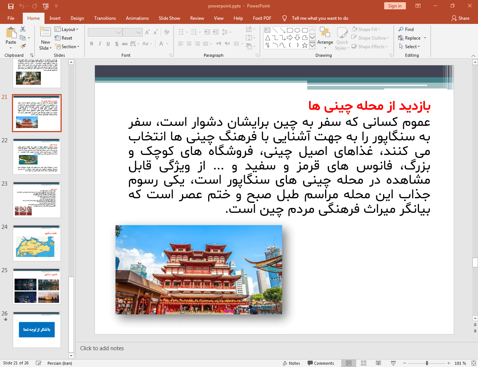Image resolution: width=478 pixels, height=367 pixels.
Task: Pick the oval shape in shapes gallery
Action: tap(297, 30)
